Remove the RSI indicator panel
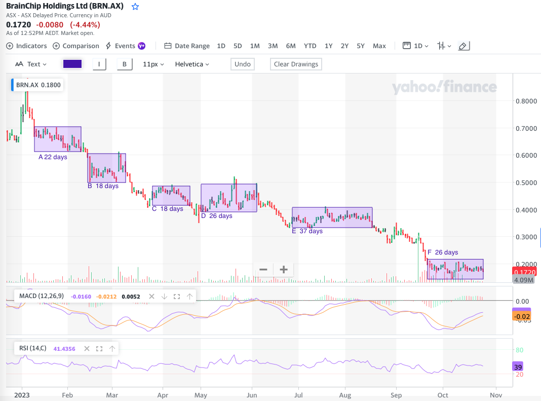This screenshot has width=541, height=401. pos(87,348)
